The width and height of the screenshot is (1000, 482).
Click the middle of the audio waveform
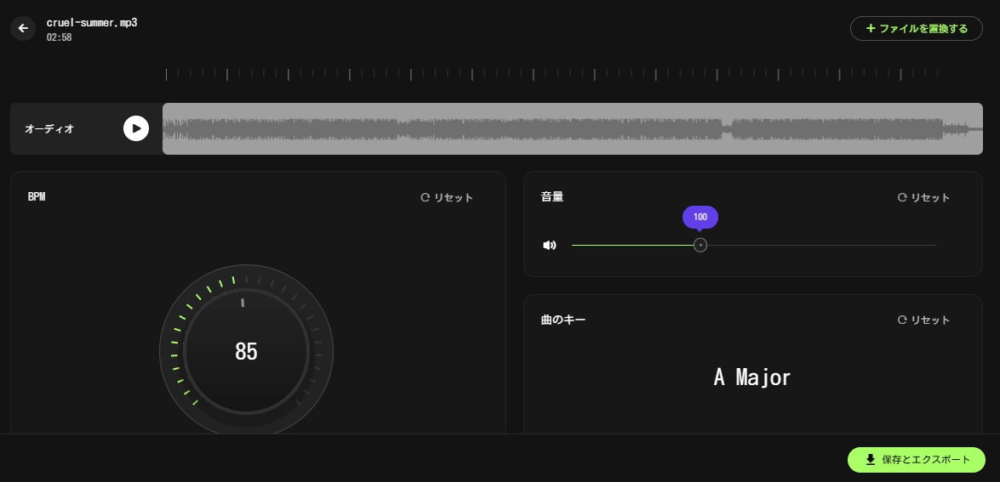[x=572, y=129]
